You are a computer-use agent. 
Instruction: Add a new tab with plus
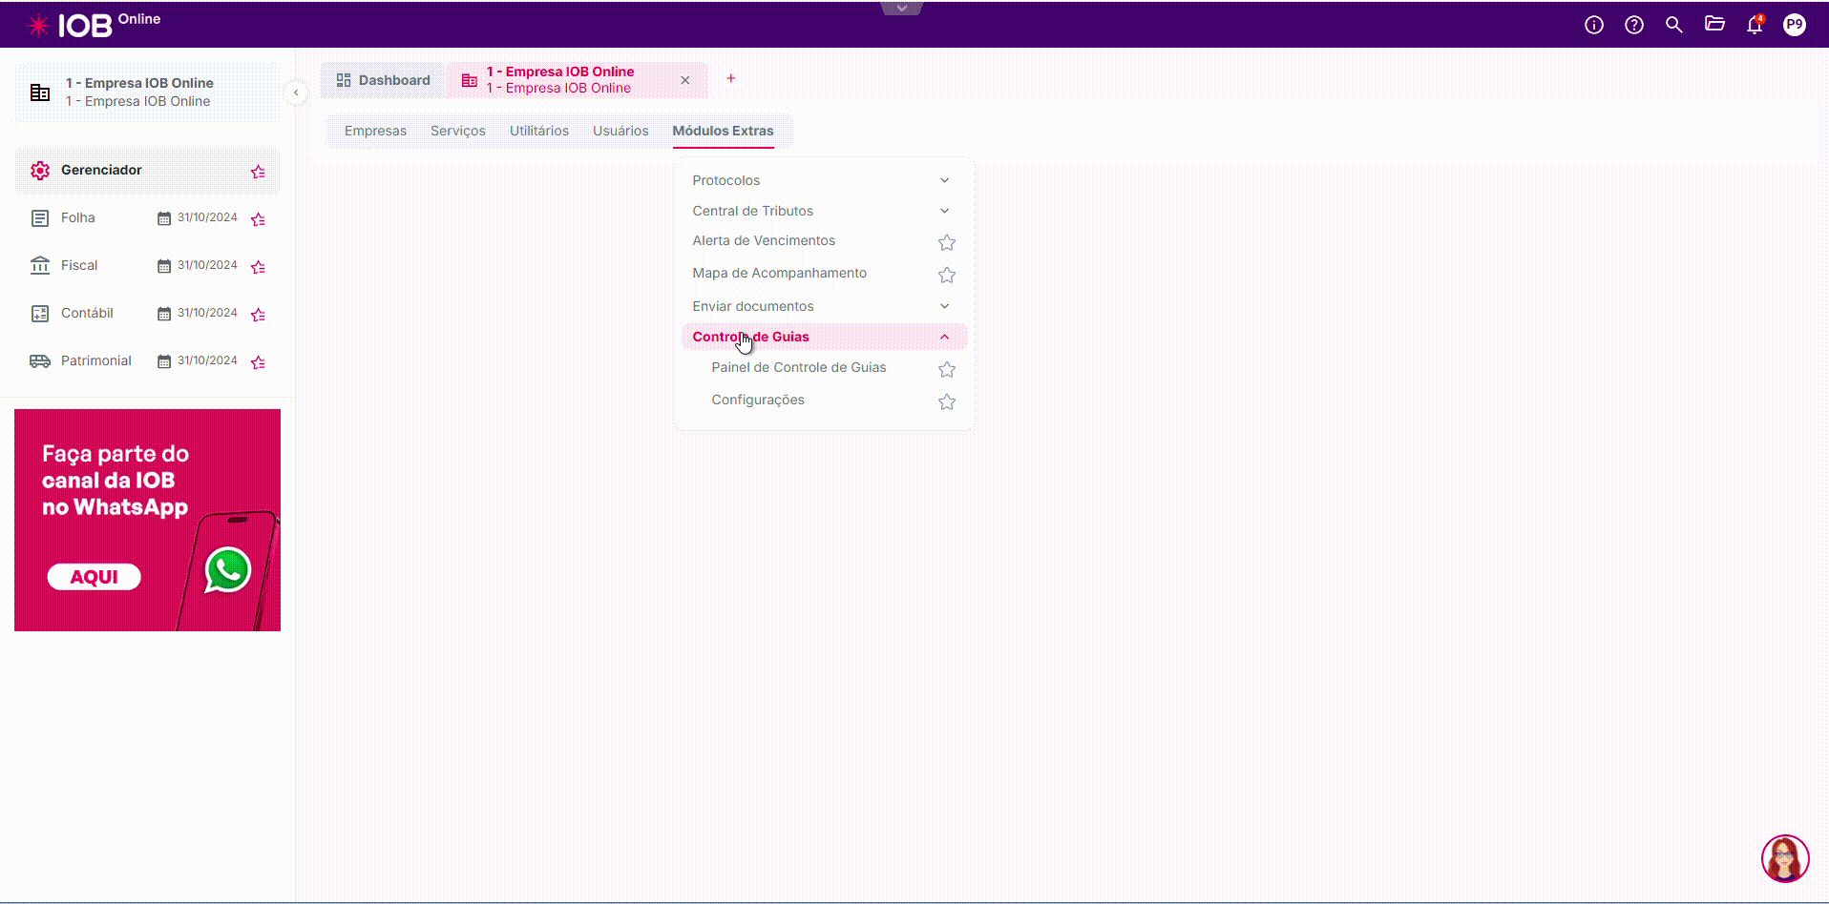[730, 78]
